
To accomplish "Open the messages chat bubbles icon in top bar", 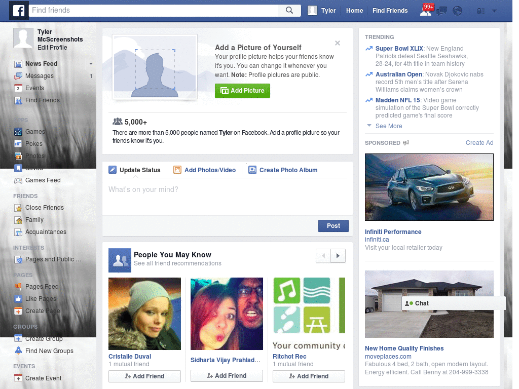I will click(x=441, y=11).
